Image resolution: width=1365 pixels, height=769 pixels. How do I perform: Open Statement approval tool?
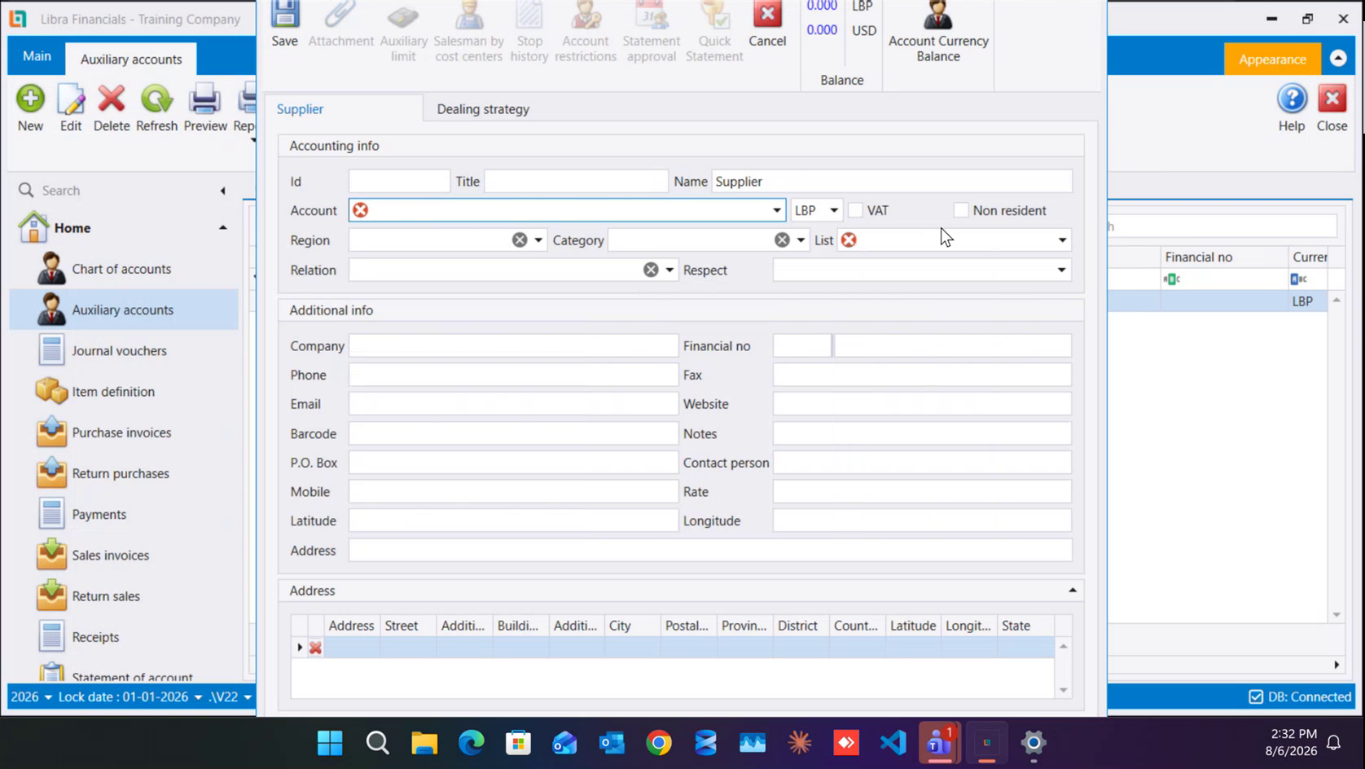coord(651,33)
